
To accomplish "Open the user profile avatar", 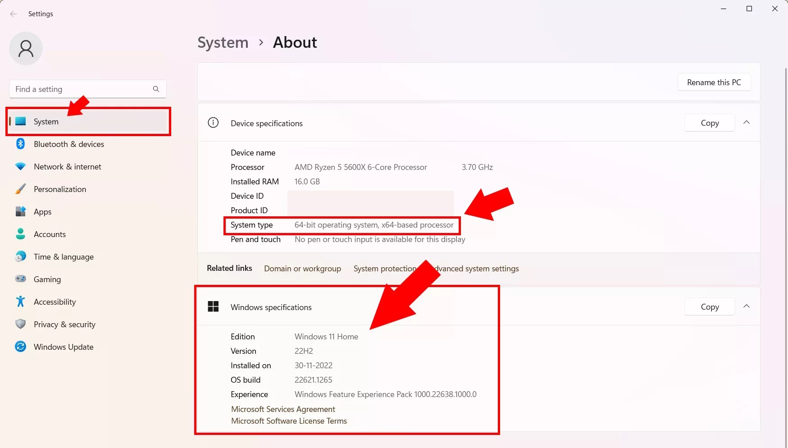I will click(26, 48).
